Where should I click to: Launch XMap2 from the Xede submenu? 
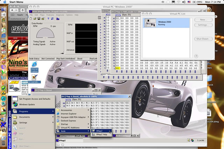100,131
